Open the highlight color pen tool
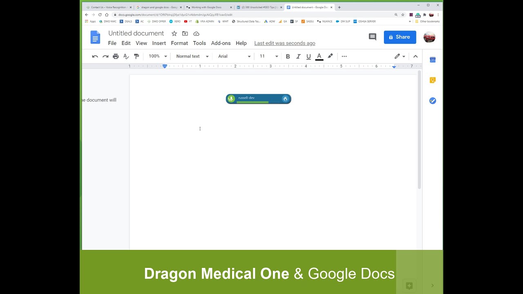The width and height of the screenshot is (523, 294). 330,56
